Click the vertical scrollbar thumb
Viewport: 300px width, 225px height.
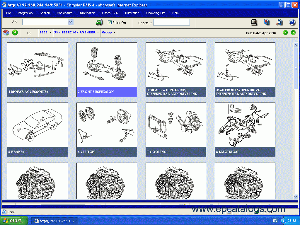[296, 68]
